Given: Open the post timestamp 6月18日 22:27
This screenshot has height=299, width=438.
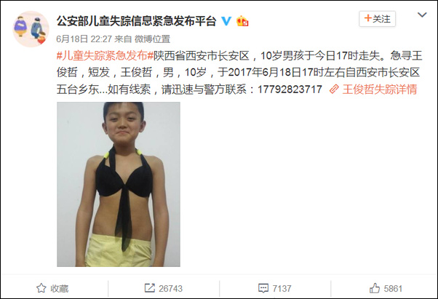Looking at the screenshot, I should (x=84, y=39).
